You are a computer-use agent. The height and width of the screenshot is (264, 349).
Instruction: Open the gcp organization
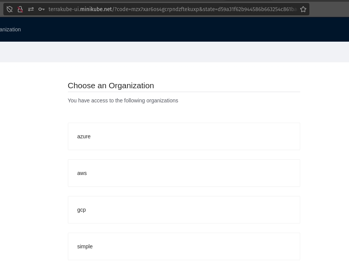pos(184,210)
